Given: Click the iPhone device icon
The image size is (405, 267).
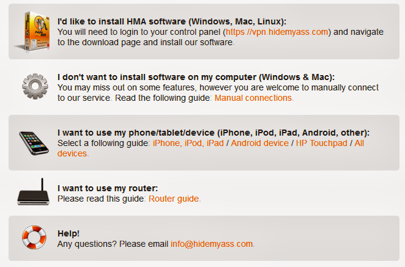Looking at the screenshot, I should (x=34, y=143).
